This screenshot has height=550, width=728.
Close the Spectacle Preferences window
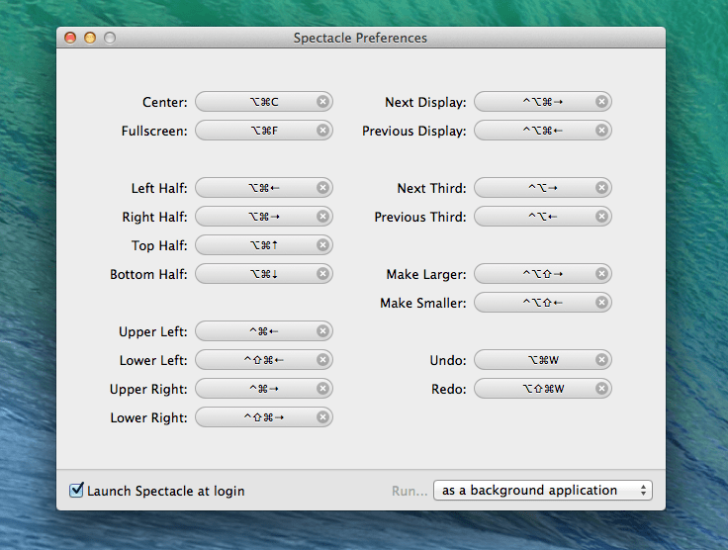[70, 38]
